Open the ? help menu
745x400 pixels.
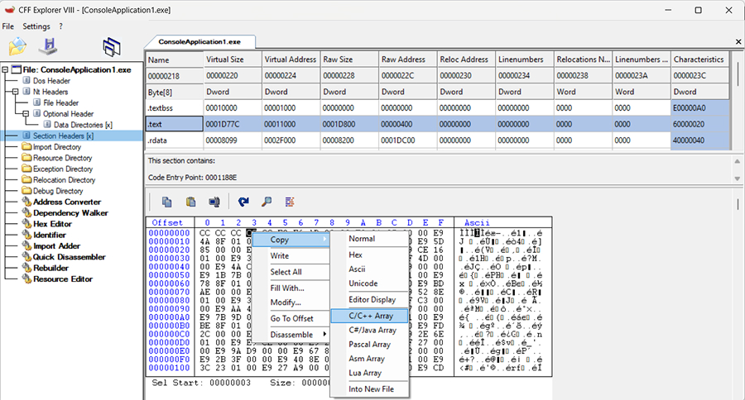[x=60, y=26]
